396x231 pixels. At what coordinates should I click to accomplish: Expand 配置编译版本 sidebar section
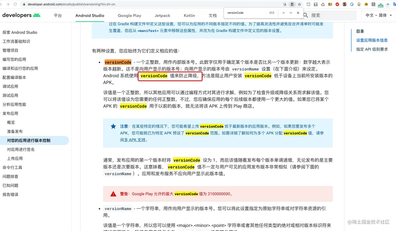click(x=14, y=77)
